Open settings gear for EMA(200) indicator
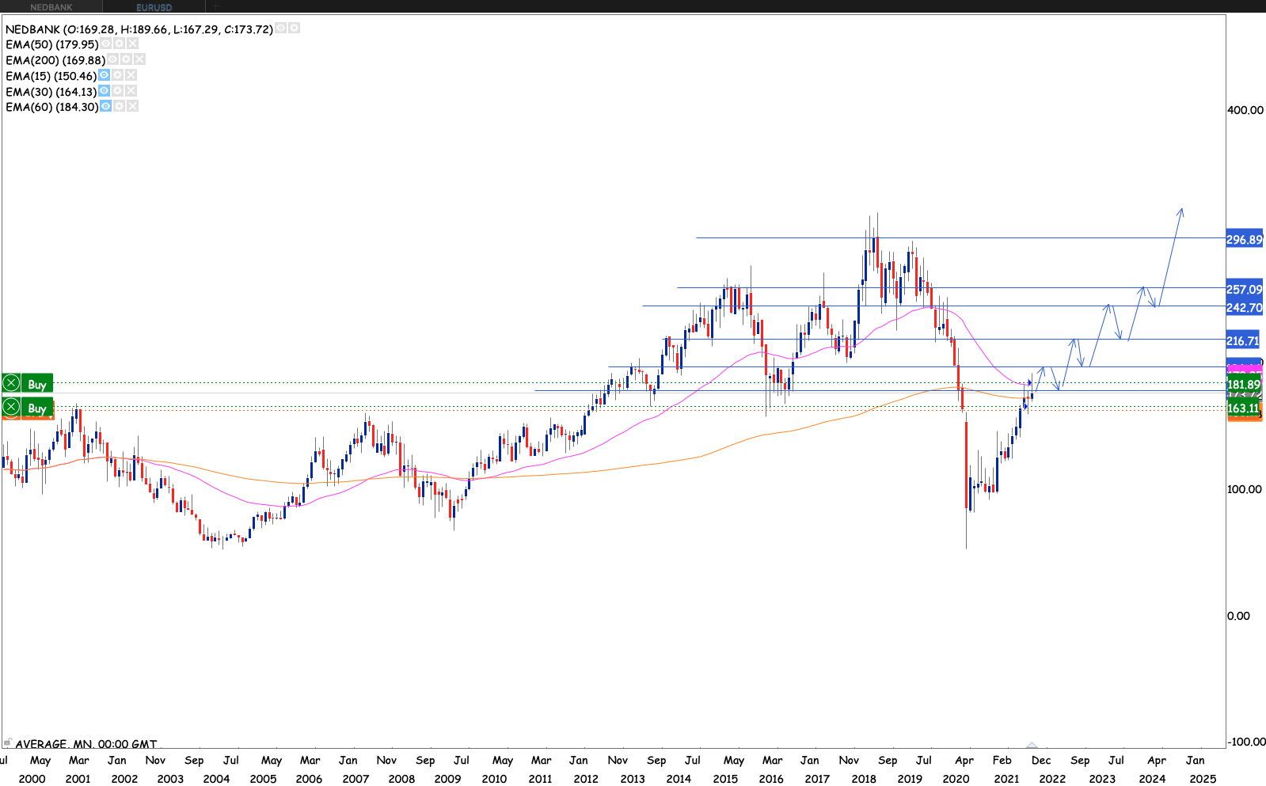 (126, 60)
